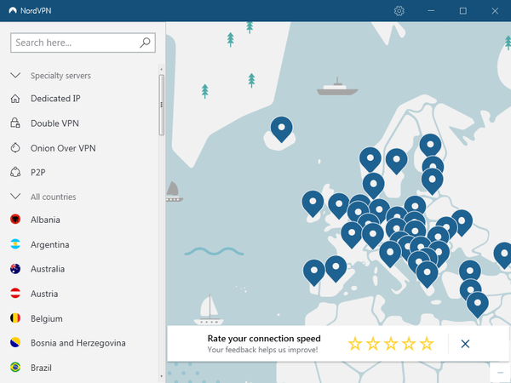The width and height of the screenshot is (511, 383).
Task: Select the Iceland map pin
Action: click(x=282, y=129)
